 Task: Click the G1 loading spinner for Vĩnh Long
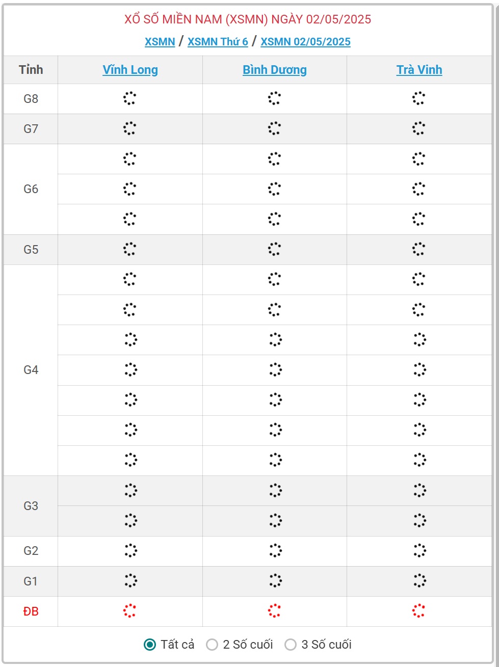(130, 581)
